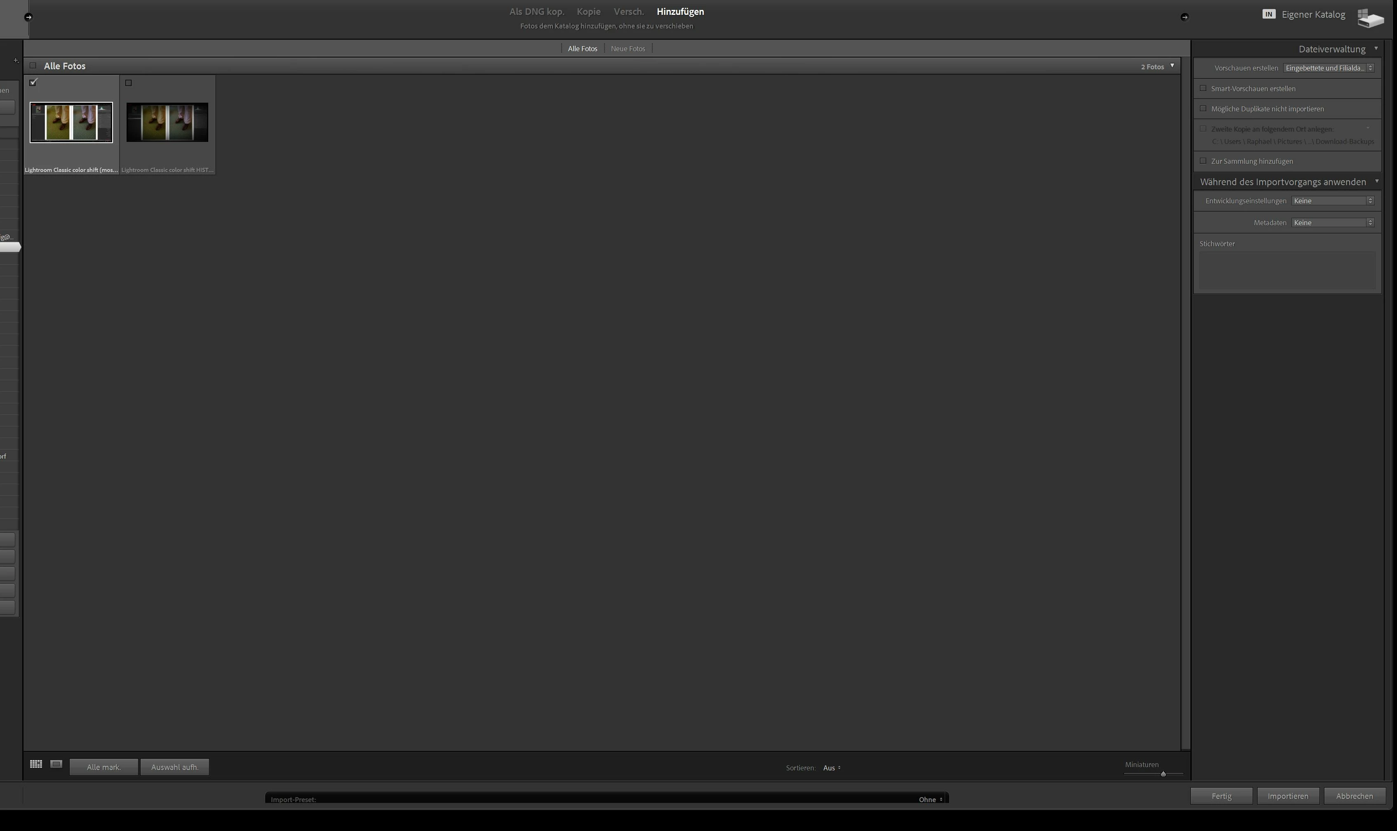Select the Kopie import mode
This screenshot has height=831, width=1397.
click(x=588, y=12)
